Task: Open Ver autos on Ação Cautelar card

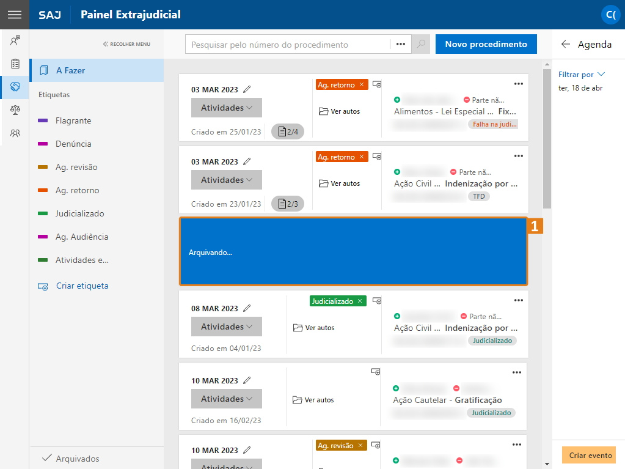Action: click(313, 400)
